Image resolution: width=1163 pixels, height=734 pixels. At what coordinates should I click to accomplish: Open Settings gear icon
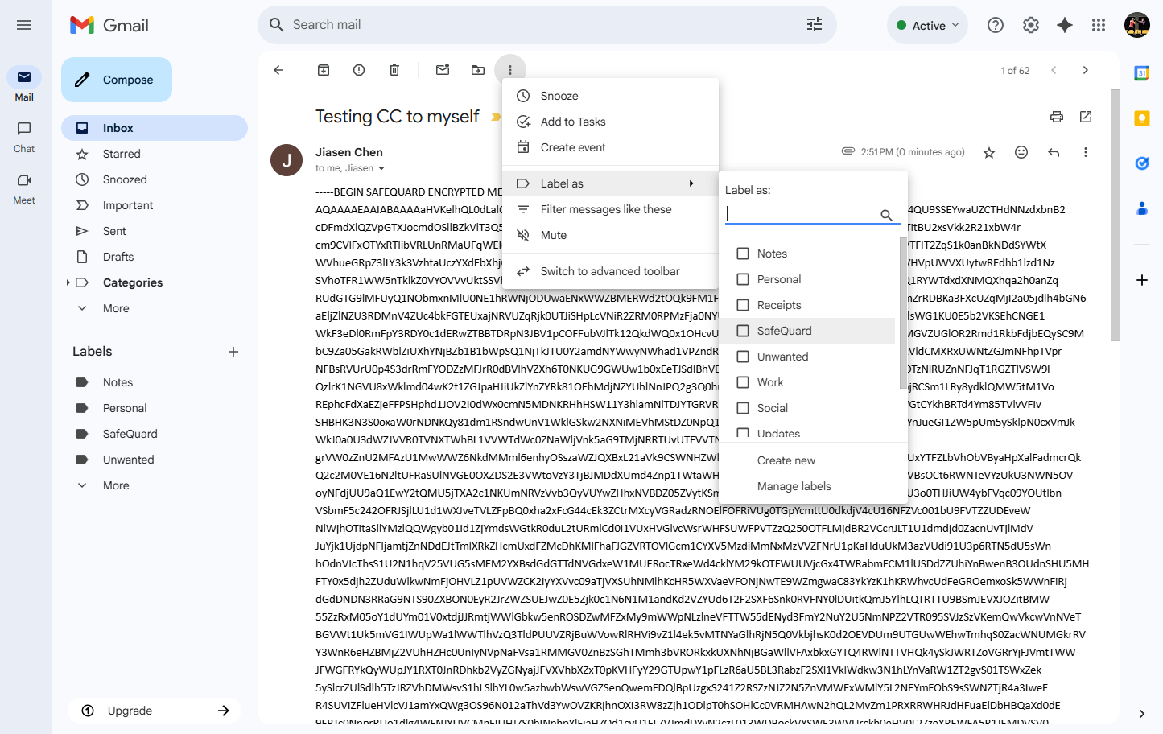pyautogui.click(x=1031, y=25)
